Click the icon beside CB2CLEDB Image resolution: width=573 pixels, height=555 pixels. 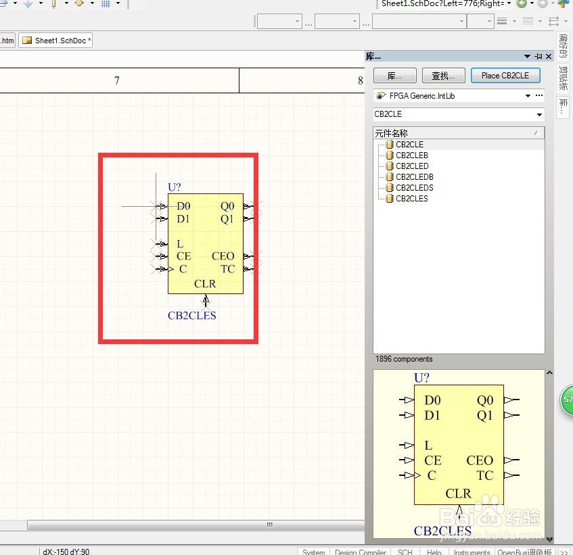point(390,177)
